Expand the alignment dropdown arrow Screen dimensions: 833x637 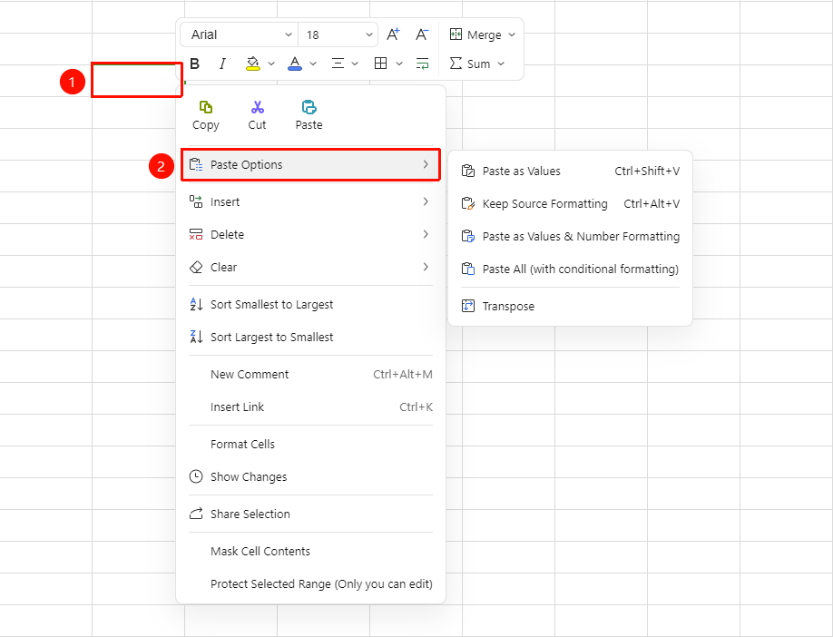[x=356, y=64]
